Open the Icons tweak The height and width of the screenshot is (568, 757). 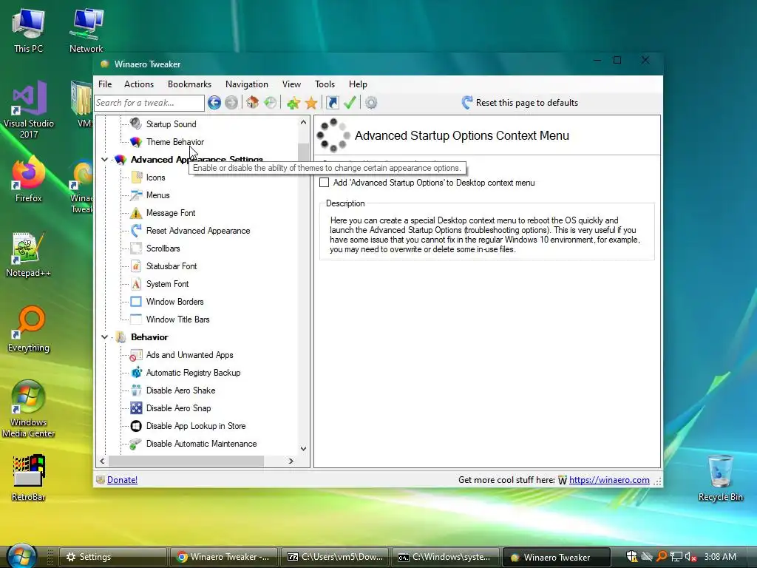click(x=155, y=177)
